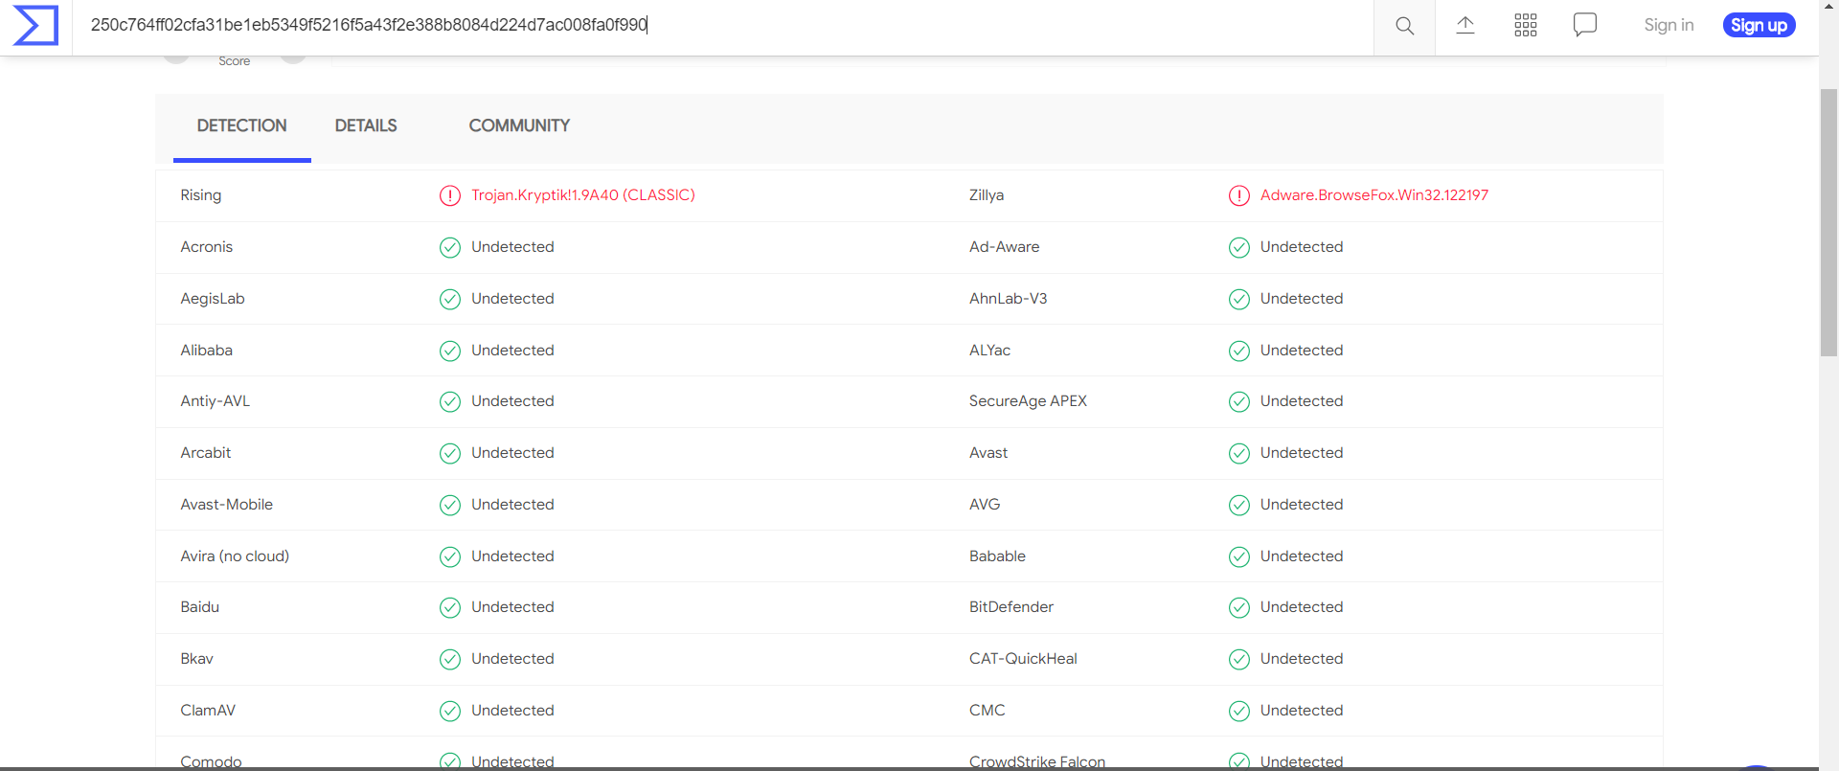
Task: Click the Sign in link
Action: click(1669, 25)
